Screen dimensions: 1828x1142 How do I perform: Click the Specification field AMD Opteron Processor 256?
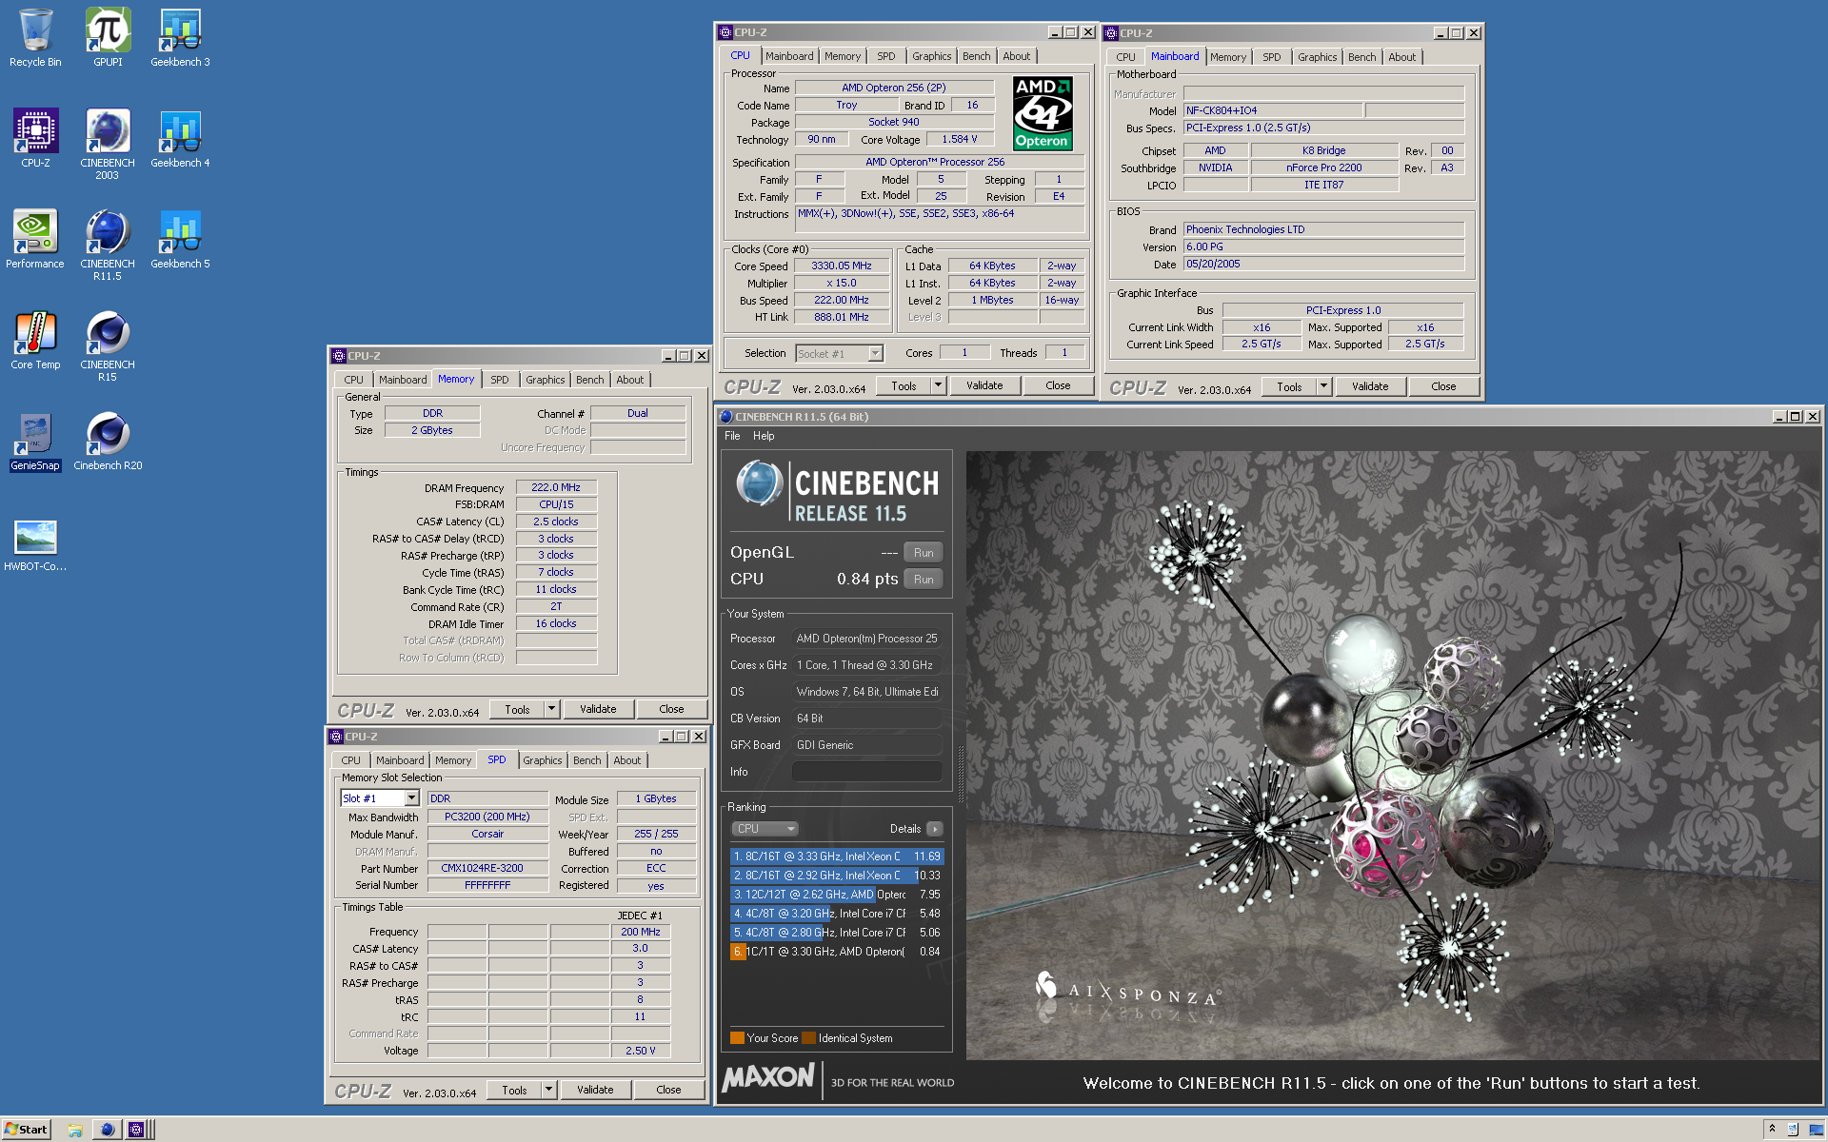point(940,162)
